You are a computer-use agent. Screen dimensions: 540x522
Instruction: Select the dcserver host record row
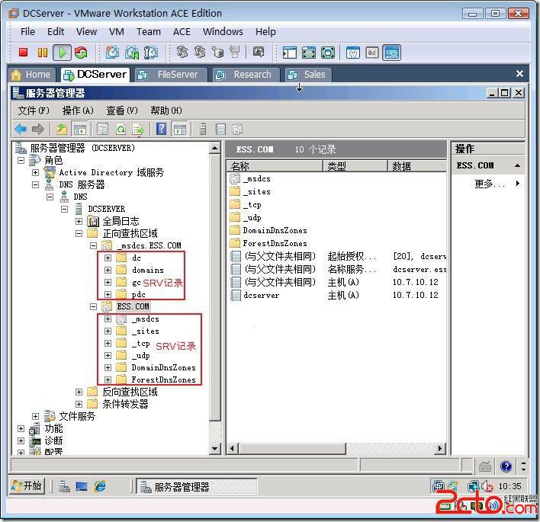[x=337, y=295]
